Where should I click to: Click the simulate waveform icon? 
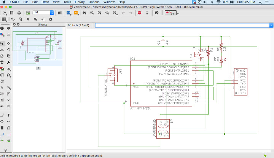point(13,19)
